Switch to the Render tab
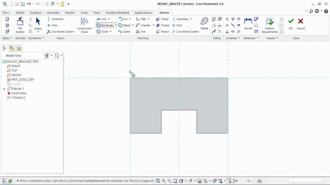This screenshot has width=330, height=185. pos(70,13)
